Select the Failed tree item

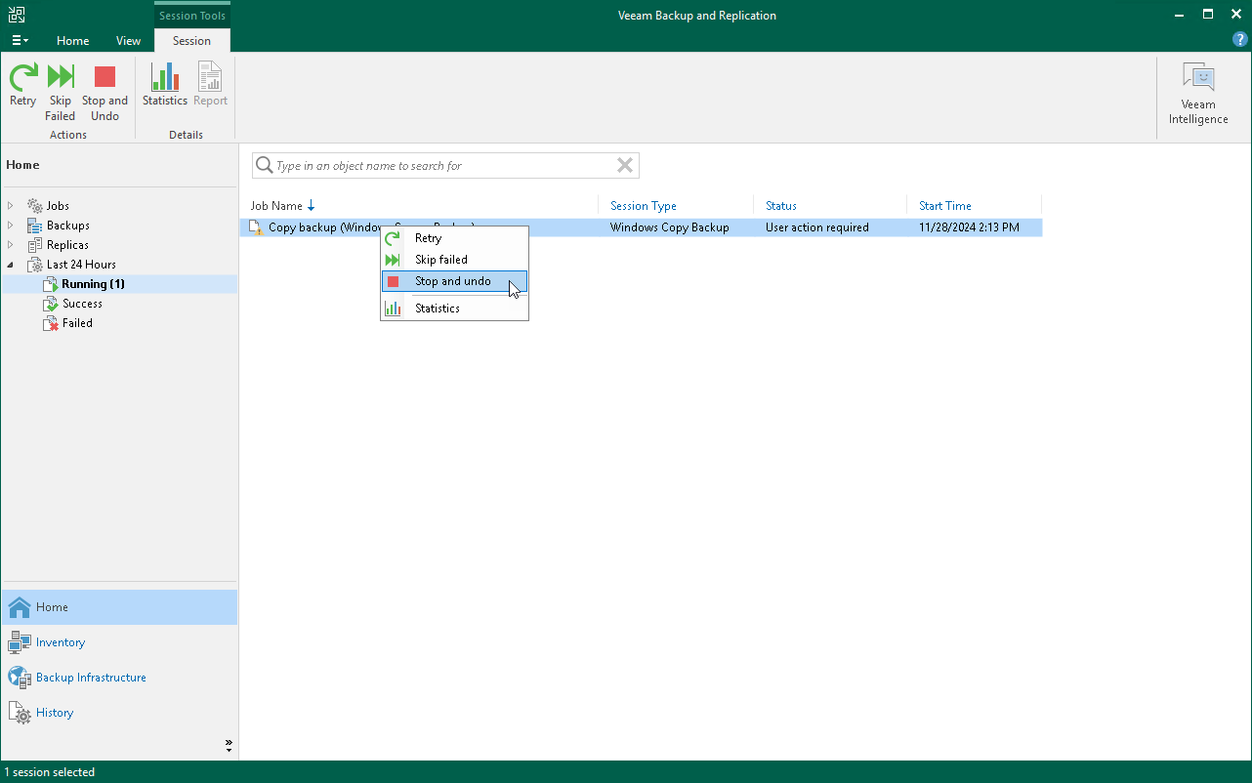pyautogui.click(x=77, y=323)
